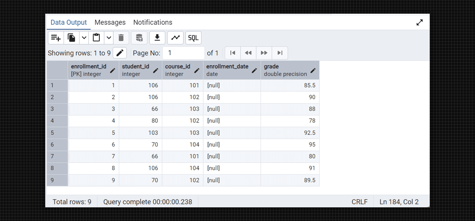The width and height of the screenshot is (475, 221).
Task: Download results as CSV file
Action: click(157, 38)
